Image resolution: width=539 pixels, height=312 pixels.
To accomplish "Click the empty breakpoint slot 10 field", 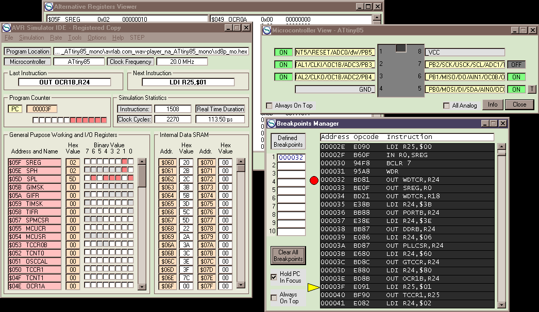I will point(291,232).
